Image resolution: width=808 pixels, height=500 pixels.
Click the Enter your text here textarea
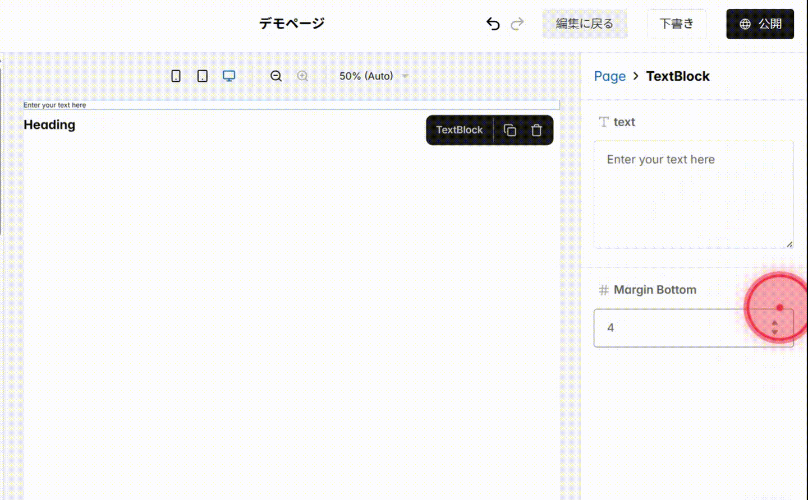tap(693, 193)
